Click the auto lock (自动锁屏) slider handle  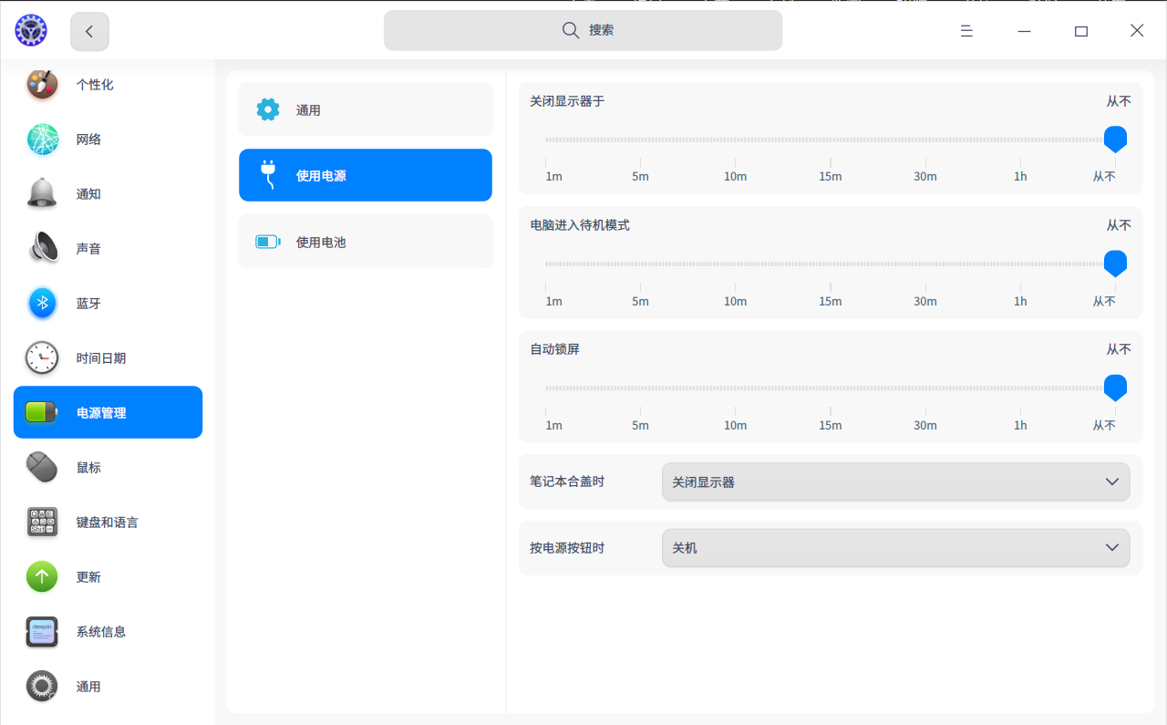(x=1115, y=388)
